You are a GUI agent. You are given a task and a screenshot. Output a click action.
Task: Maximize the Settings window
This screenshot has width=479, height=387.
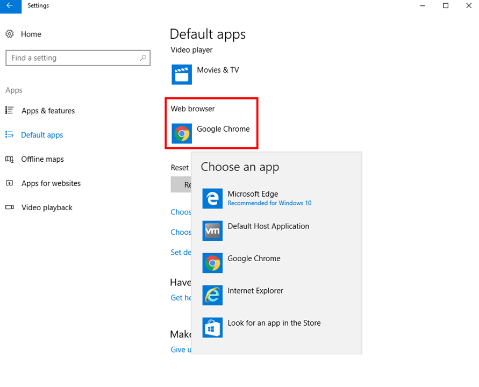(x=446, y=6)
